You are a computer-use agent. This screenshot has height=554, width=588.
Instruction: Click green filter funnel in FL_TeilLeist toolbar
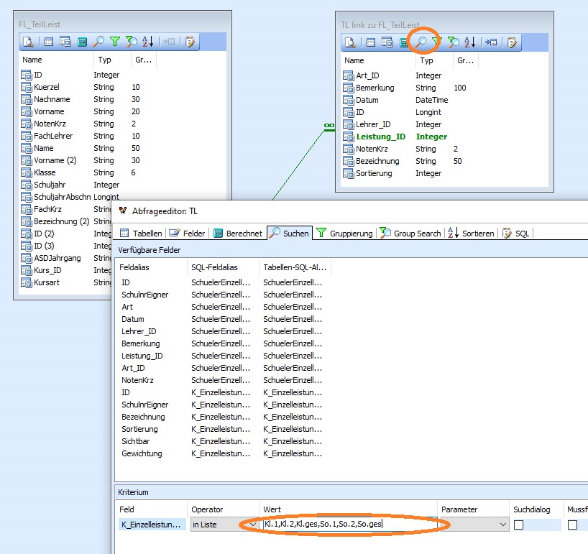tap(115, 42)
